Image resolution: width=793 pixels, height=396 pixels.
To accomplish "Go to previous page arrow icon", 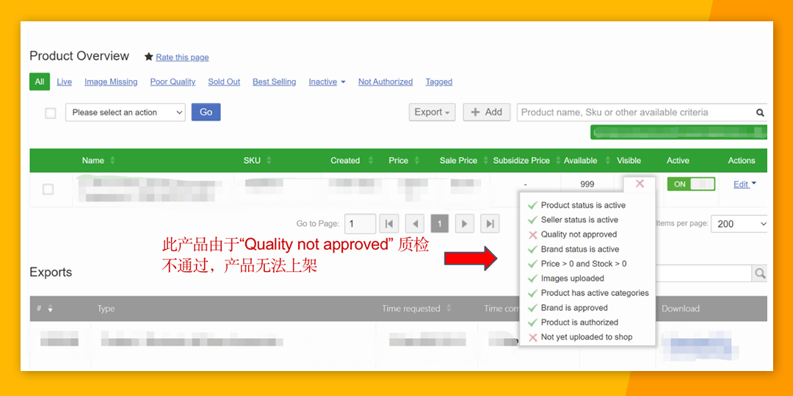I will 415,224.
